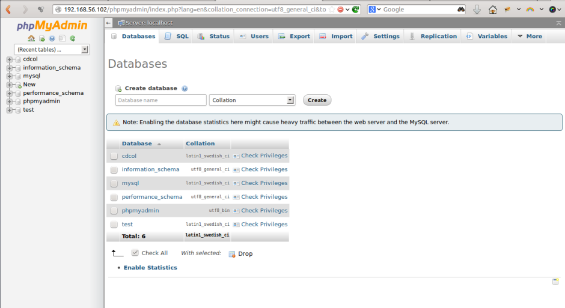Open phpMyAdmin documentation help icon in sidebar
This screenshot has width=565, height=308.
coord(52,38)
